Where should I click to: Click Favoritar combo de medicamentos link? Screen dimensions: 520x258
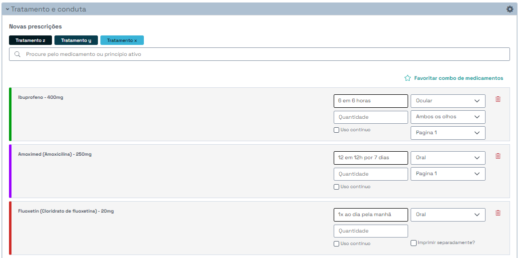click(x=458, y=78)
